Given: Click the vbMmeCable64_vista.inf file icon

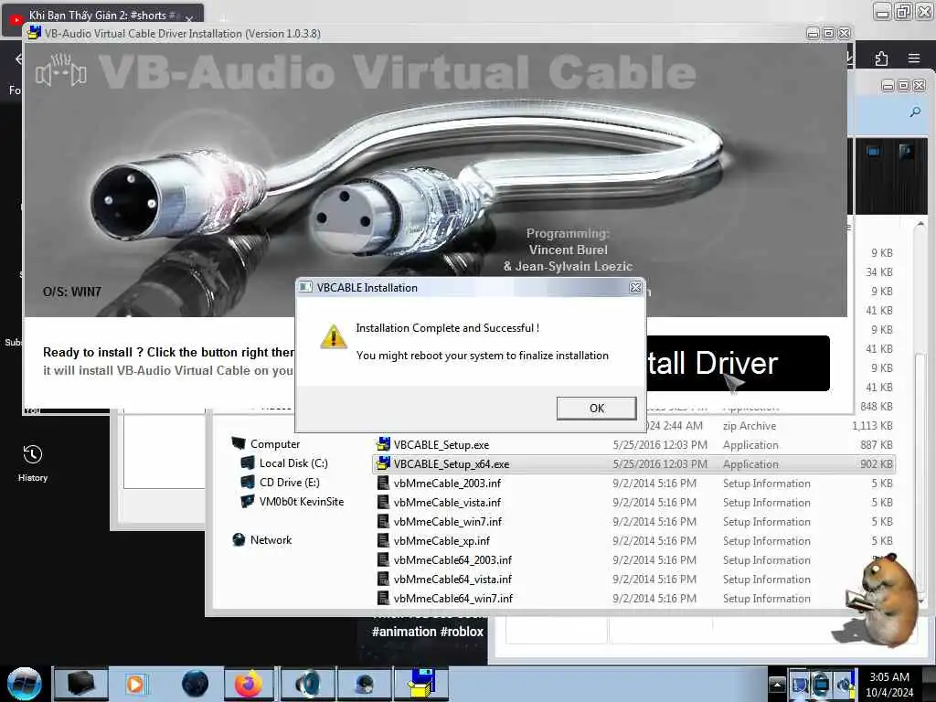Looking at the screenshot, I should coord(383,579).
